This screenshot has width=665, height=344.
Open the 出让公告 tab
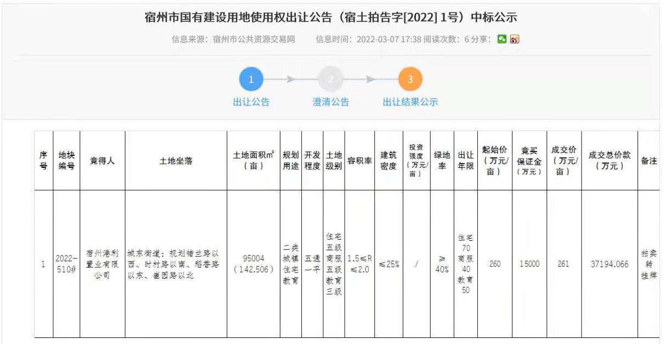[x=251, y=102]
